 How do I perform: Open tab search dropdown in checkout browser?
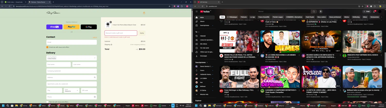[x=2, y=2]
